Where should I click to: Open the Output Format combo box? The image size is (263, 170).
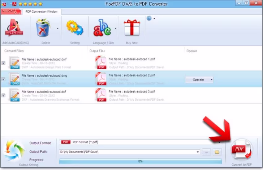point(140,142)
